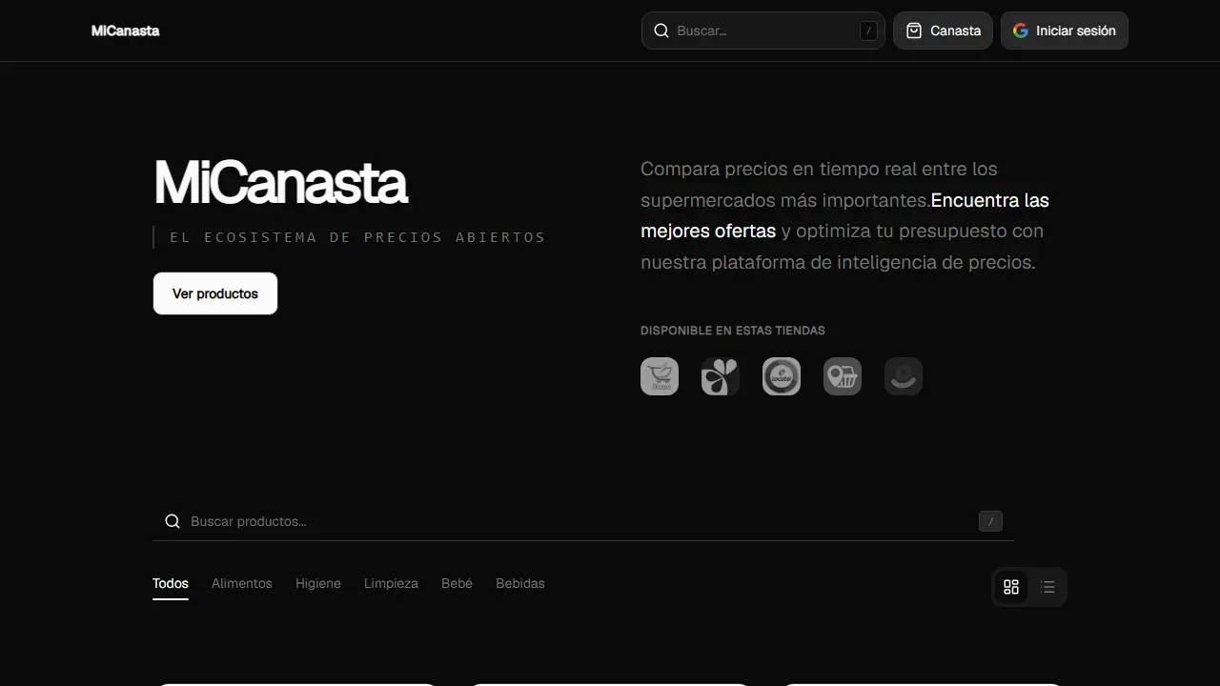This screenshot has width=1220, height=686.
Task: Click the magnifier icon beside Buscar productos
Action: [x=173, y=521]
